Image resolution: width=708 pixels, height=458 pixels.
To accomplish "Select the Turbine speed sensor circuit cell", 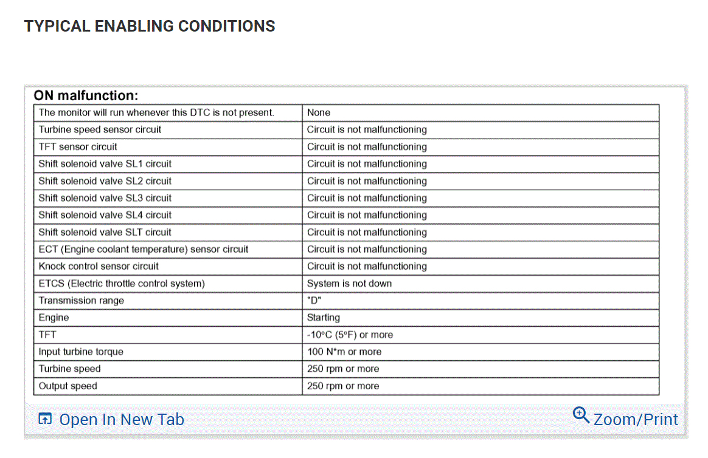I will [100, 129].
